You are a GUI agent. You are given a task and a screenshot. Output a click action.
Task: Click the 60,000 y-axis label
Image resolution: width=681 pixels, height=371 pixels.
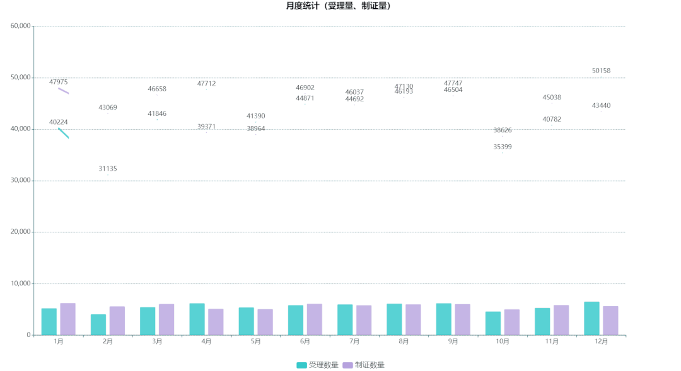pyautogui.click(x=20, y=26)
